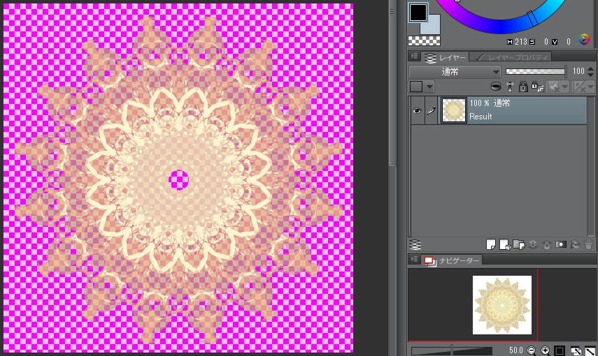Click the navigator zoom in magnifier
The width and height of the screenshot is (598, 356).
click(x=546, y=350)
